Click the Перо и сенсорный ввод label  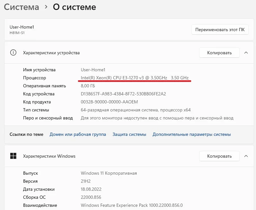[x=48, y=118]
